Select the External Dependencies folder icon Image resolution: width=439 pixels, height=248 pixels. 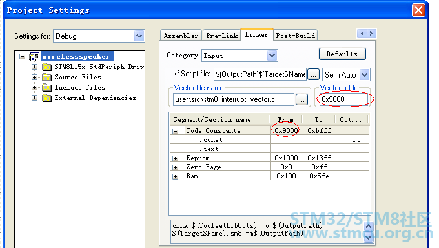46,98
